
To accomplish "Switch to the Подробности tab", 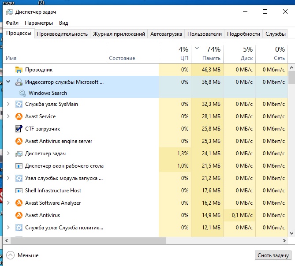I will pyautogui.click(x=243, y=34).
